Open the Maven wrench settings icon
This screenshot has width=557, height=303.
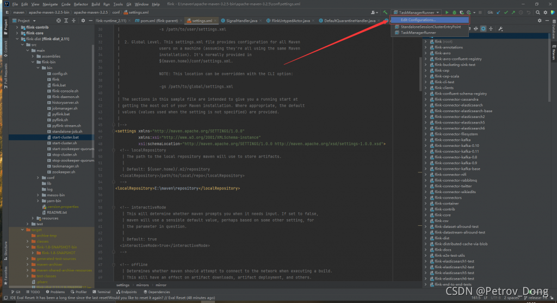[x=500, y=29]
